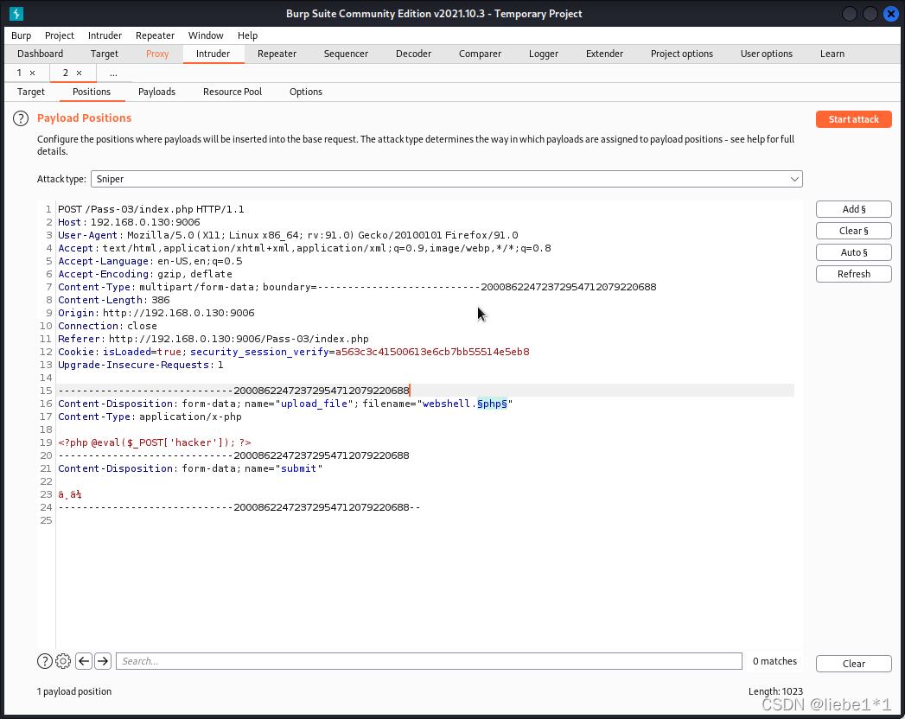Click the Content-Length: 386 line
This screenshot has height=719, width=905.
[114, 300]
